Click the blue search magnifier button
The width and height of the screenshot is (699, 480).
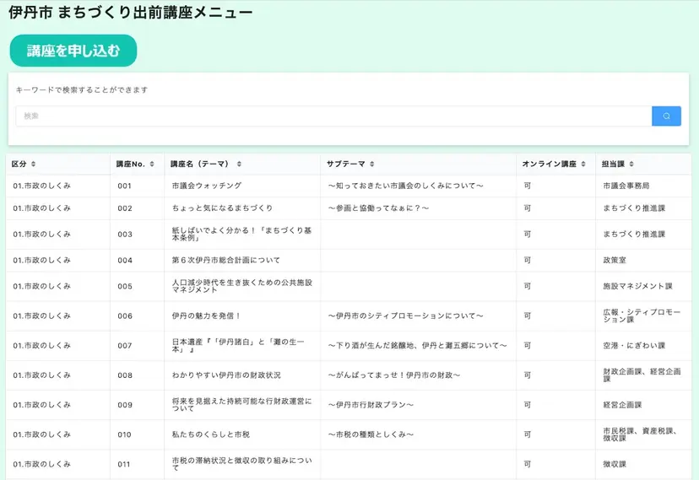click(x=666, y=116)
